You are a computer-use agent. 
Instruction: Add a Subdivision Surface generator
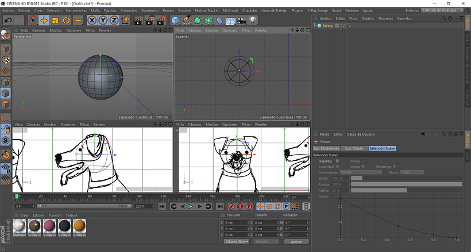coord(198,21)
